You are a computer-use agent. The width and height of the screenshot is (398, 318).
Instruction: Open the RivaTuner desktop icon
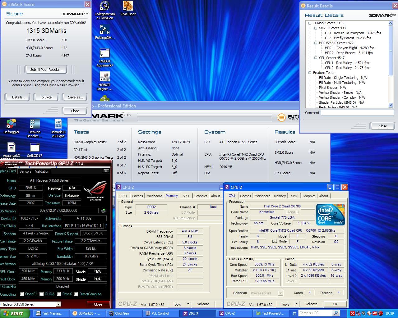[128, 8]
